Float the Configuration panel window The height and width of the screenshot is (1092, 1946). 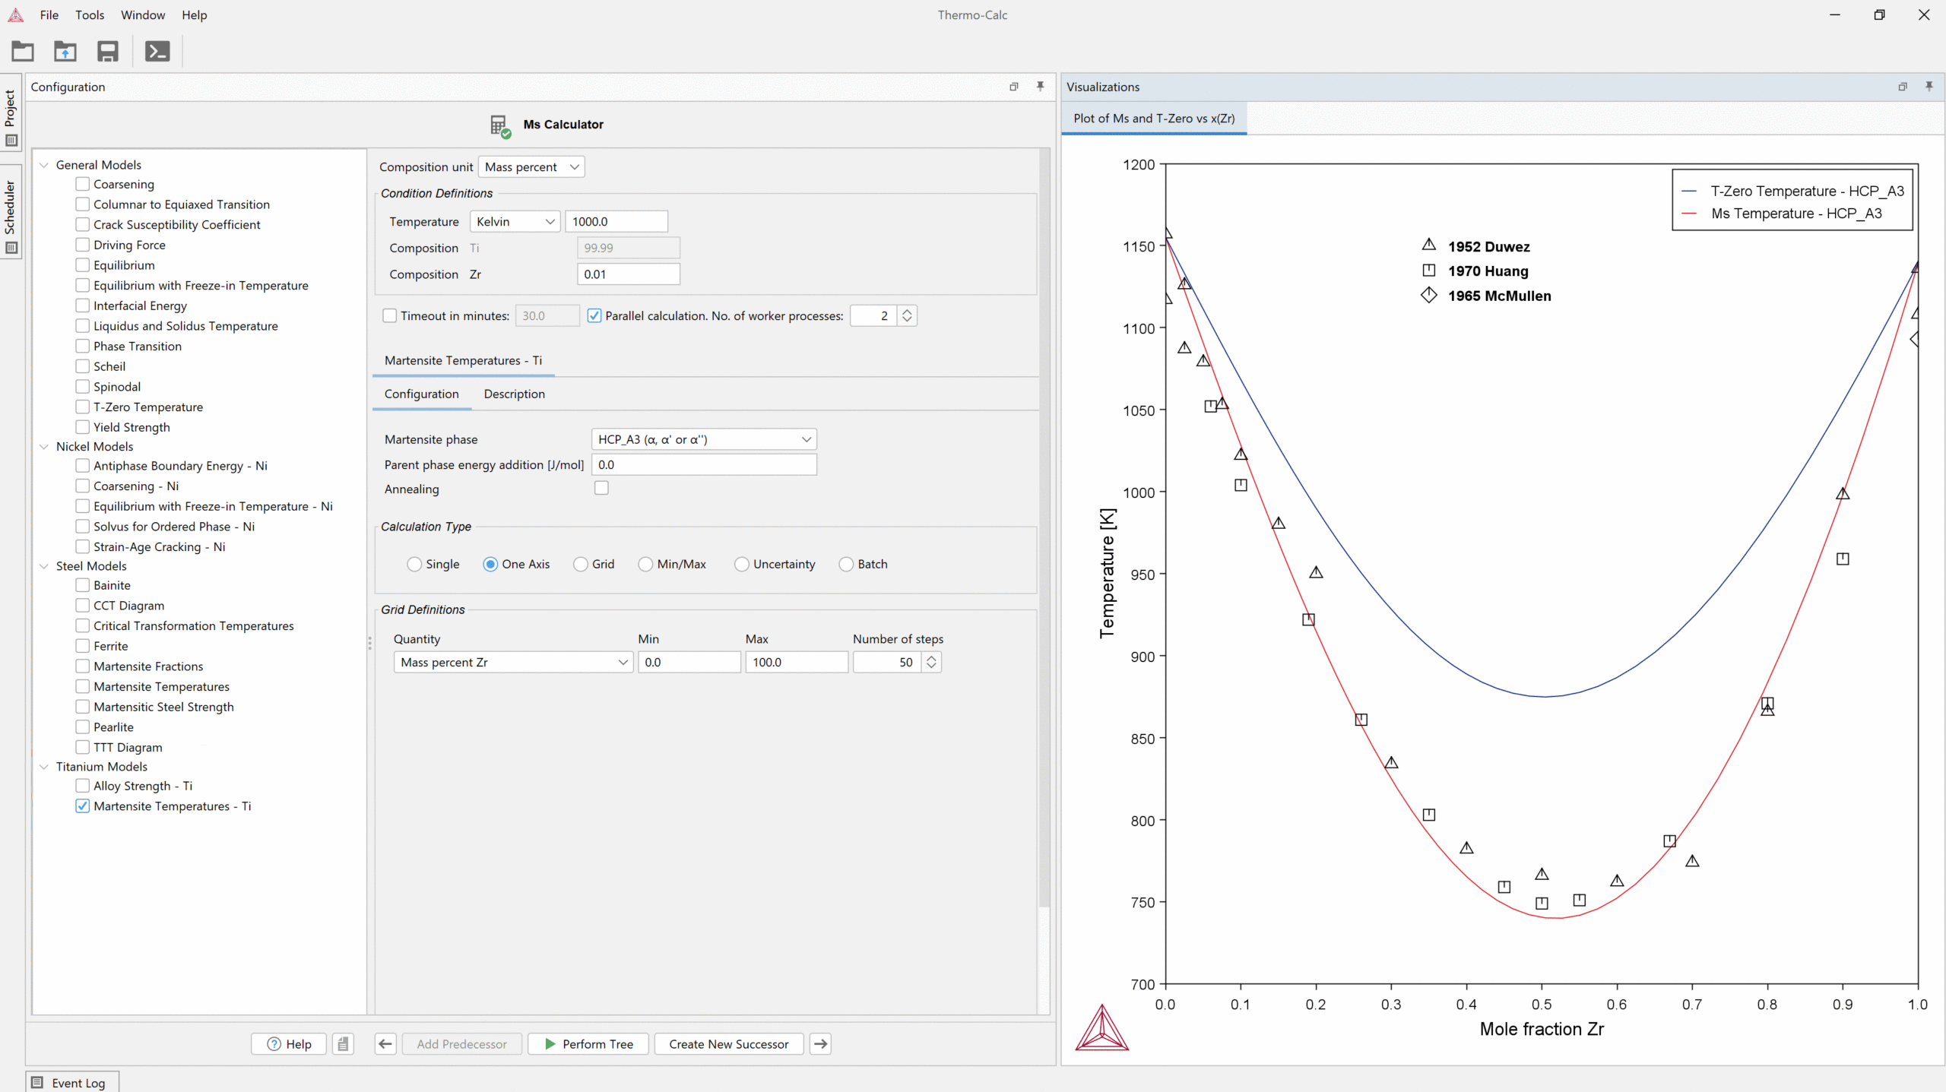1013,87
